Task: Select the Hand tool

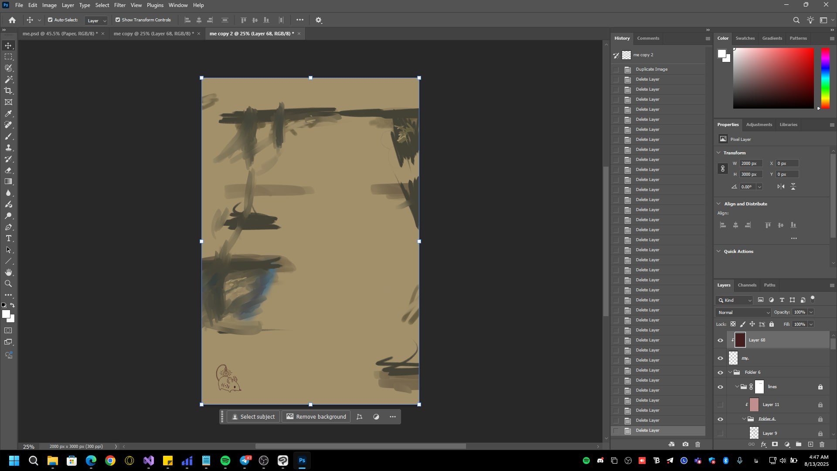Action: [8, 272]
